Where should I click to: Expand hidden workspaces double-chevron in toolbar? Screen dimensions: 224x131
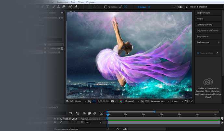tap(174, 7)
